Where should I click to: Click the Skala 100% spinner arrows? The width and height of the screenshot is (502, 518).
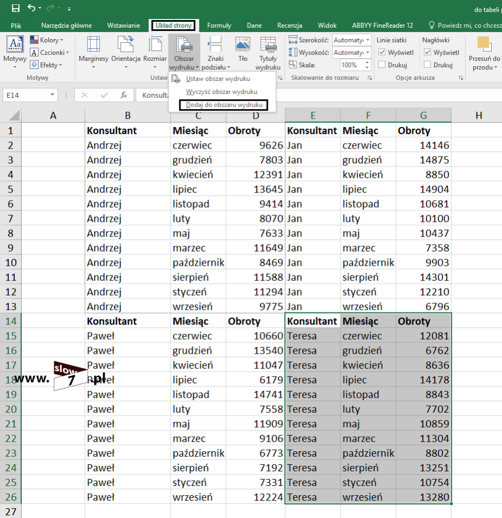(x=367, y=65)
